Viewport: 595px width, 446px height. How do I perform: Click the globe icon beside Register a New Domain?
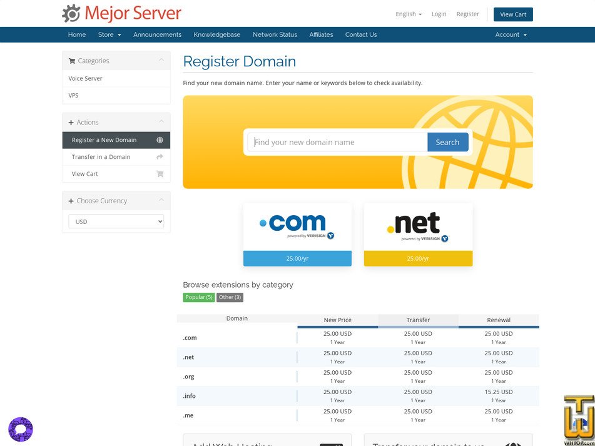pyautogui.click(x=160, y=140)
